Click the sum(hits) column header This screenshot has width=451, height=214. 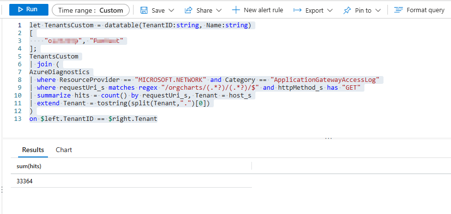point(29,166)
